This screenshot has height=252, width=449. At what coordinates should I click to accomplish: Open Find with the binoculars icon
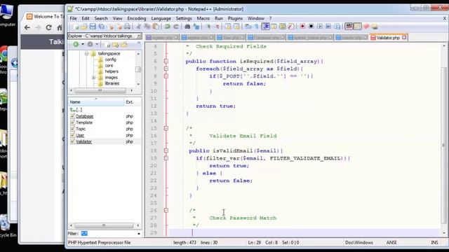187,27
